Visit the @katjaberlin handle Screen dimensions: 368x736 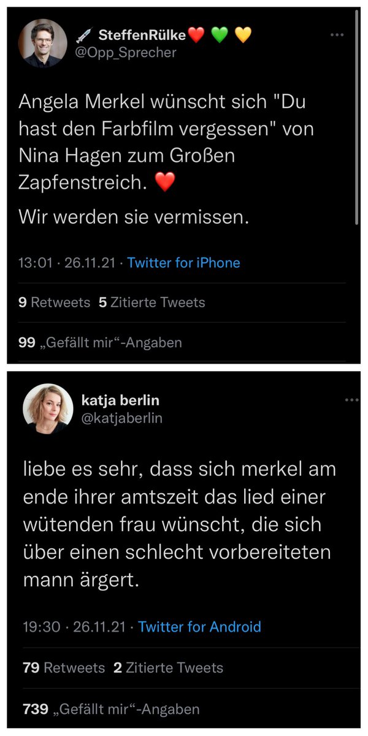click(121, 418)
